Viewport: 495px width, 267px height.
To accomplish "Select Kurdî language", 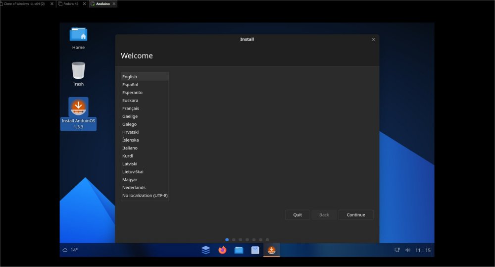I will [x=145, y=156].
